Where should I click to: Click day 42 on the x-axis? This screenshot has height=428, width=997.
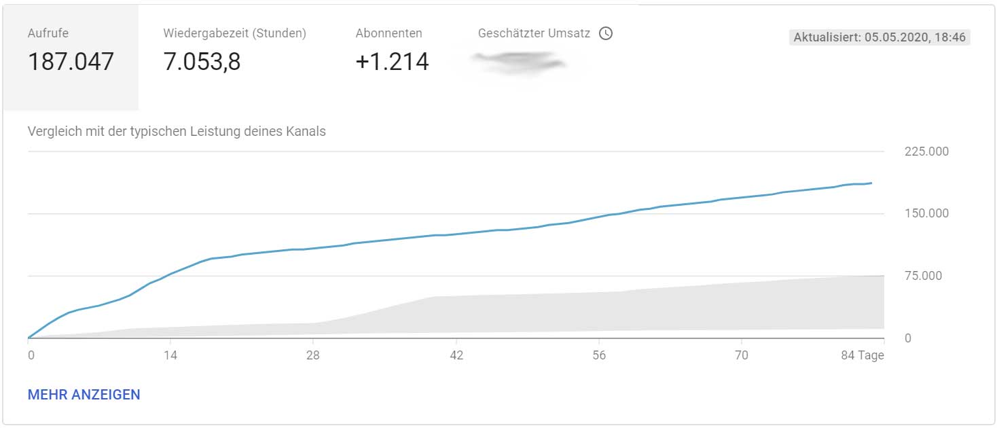pyautogui.click(x=456, y=355)
